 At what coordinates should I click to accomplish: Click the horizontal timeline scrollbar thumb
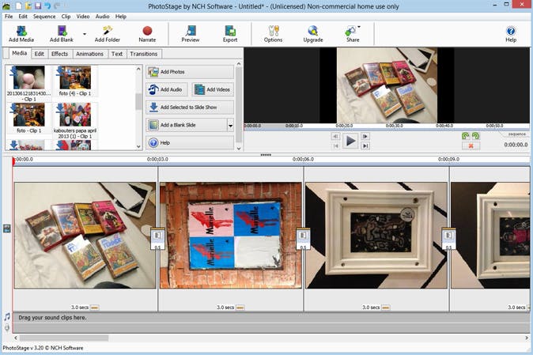coord(64,338)
